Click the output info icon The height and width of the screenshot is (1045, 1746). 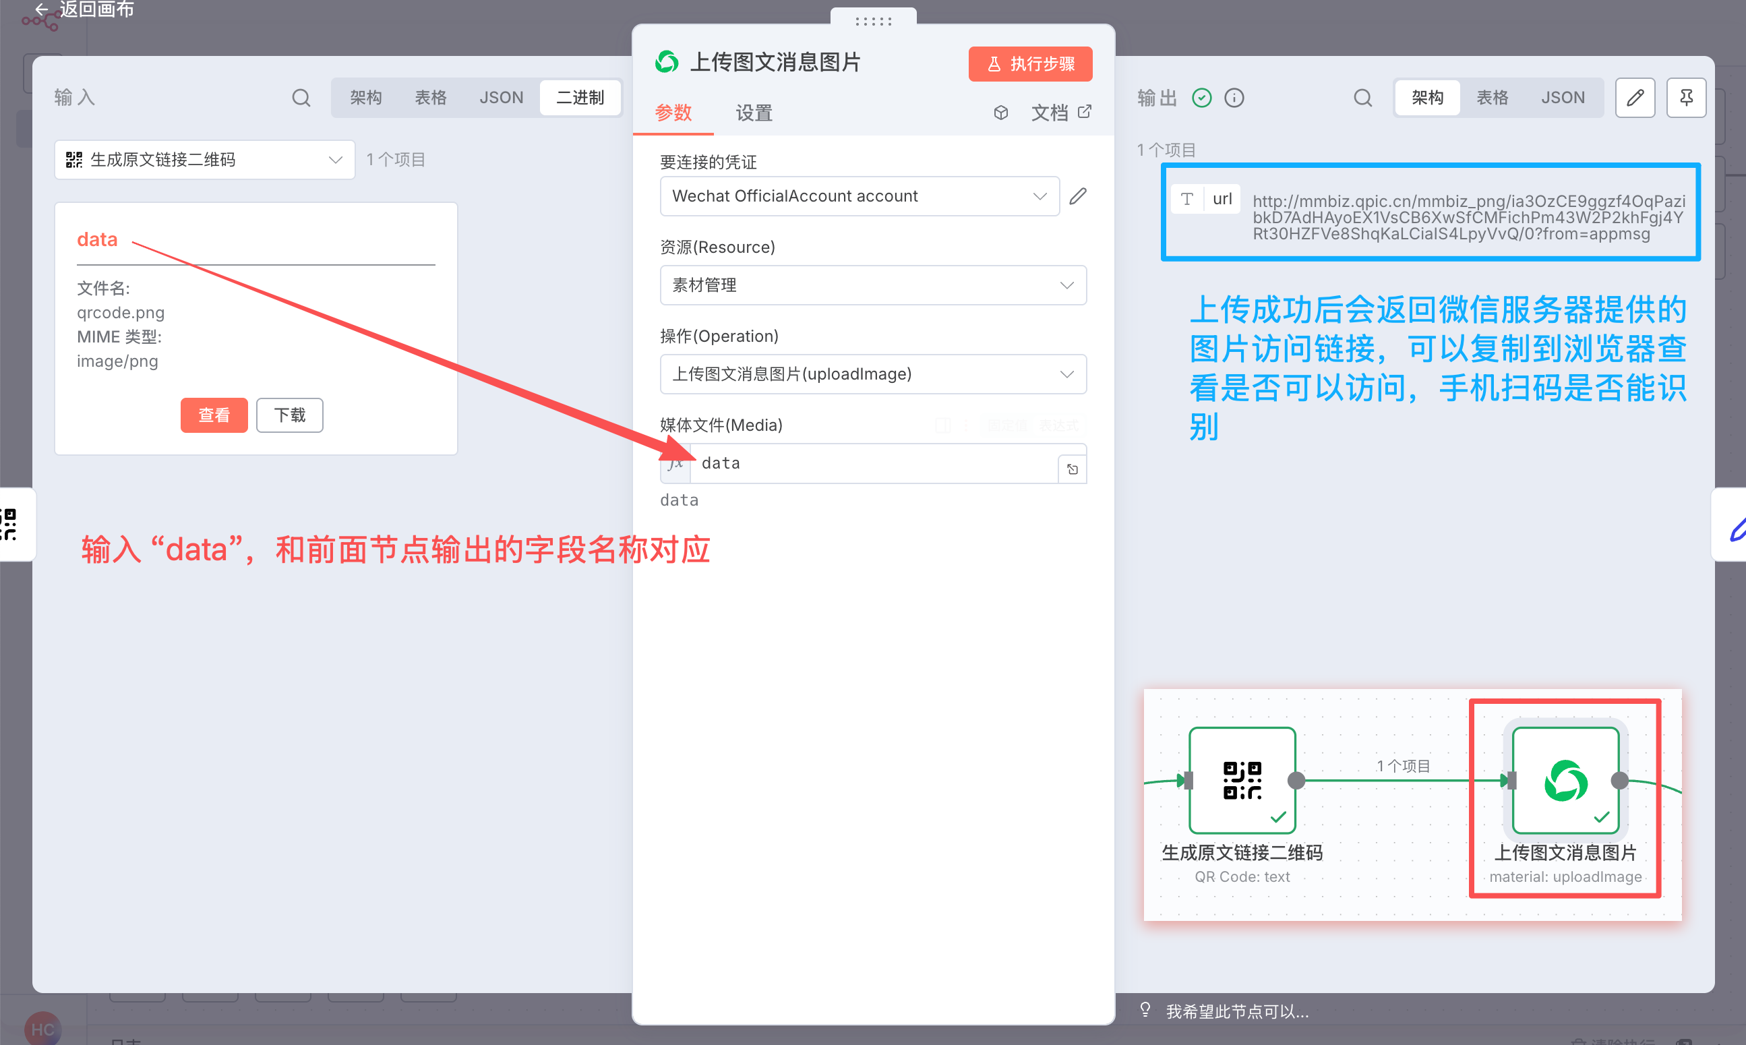point(1234,97)
